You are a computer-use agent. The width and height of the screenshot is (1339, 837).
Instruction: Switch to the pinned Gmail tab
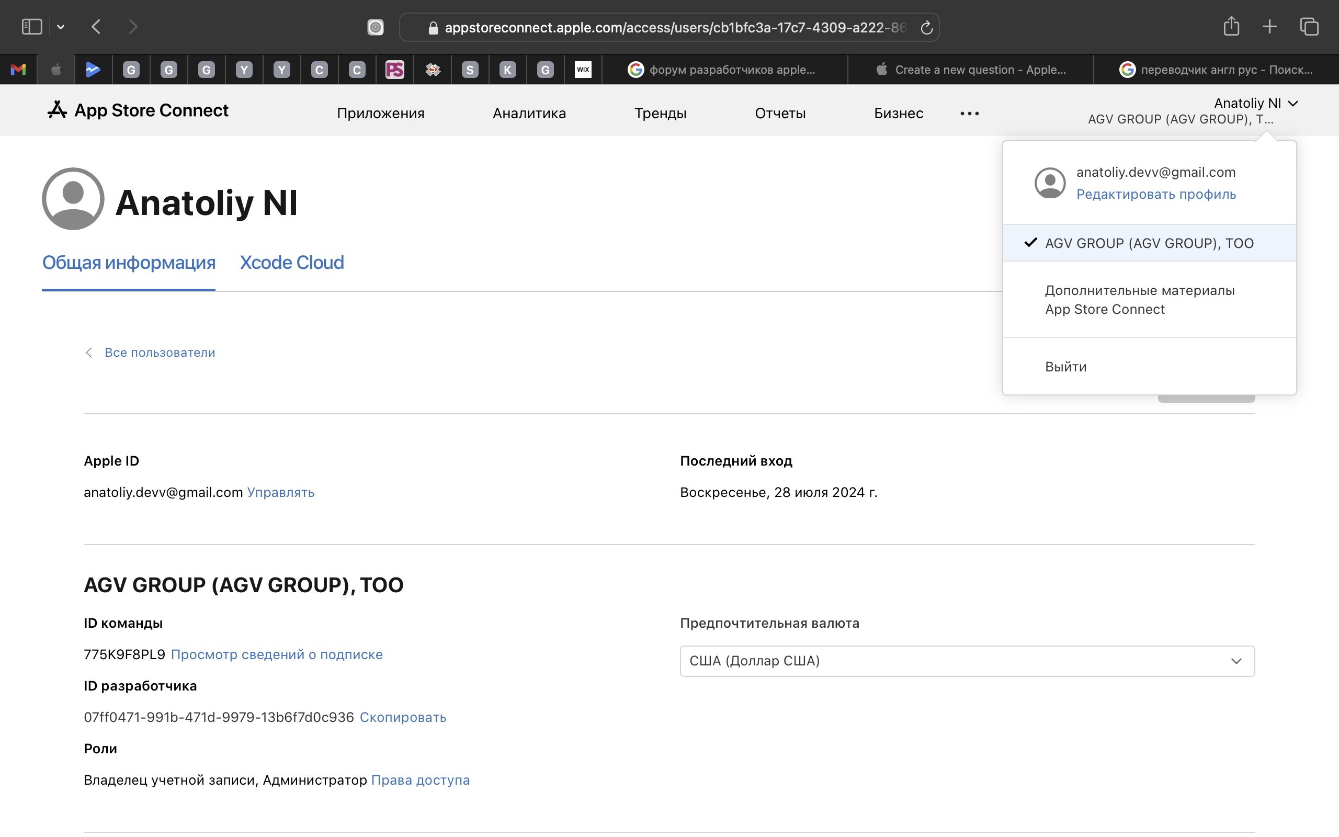coord(19,70)
